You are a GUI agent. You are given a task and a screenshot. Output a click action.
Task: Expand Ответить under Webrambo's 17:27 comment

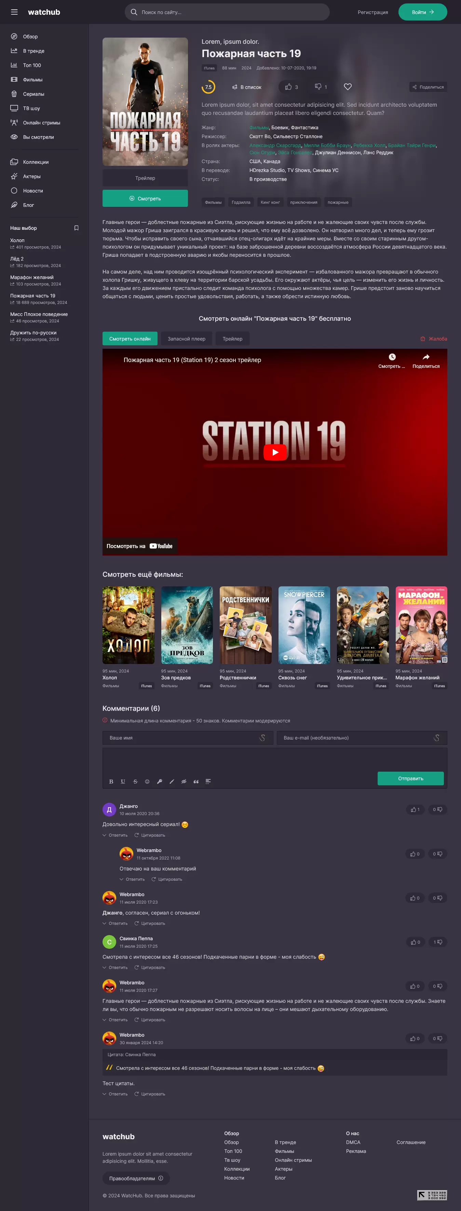(115, 1020)
